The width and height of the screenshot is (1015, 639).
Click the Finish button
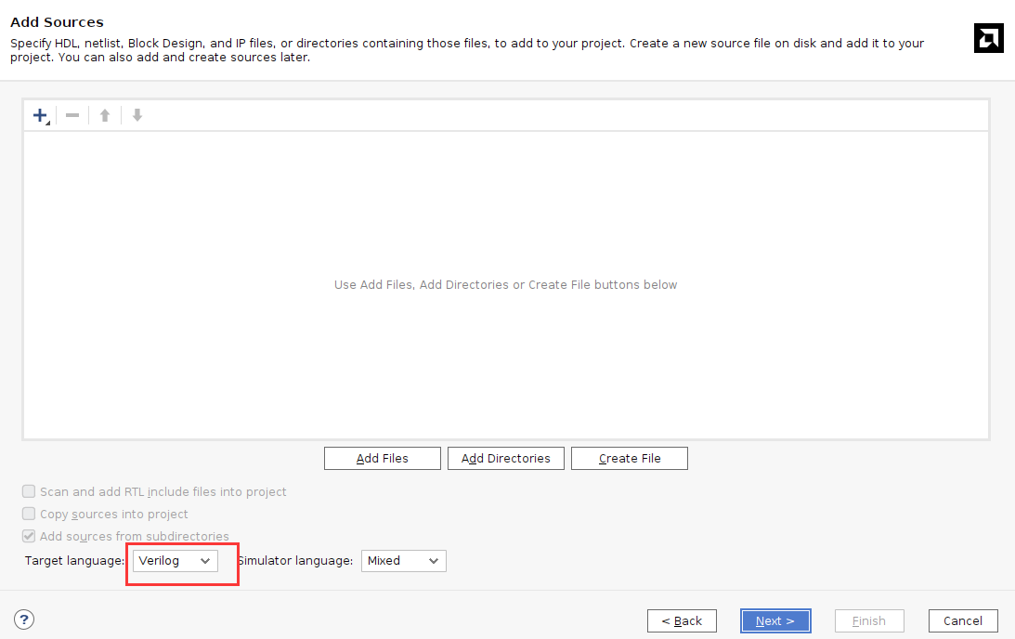coord(868,620)
